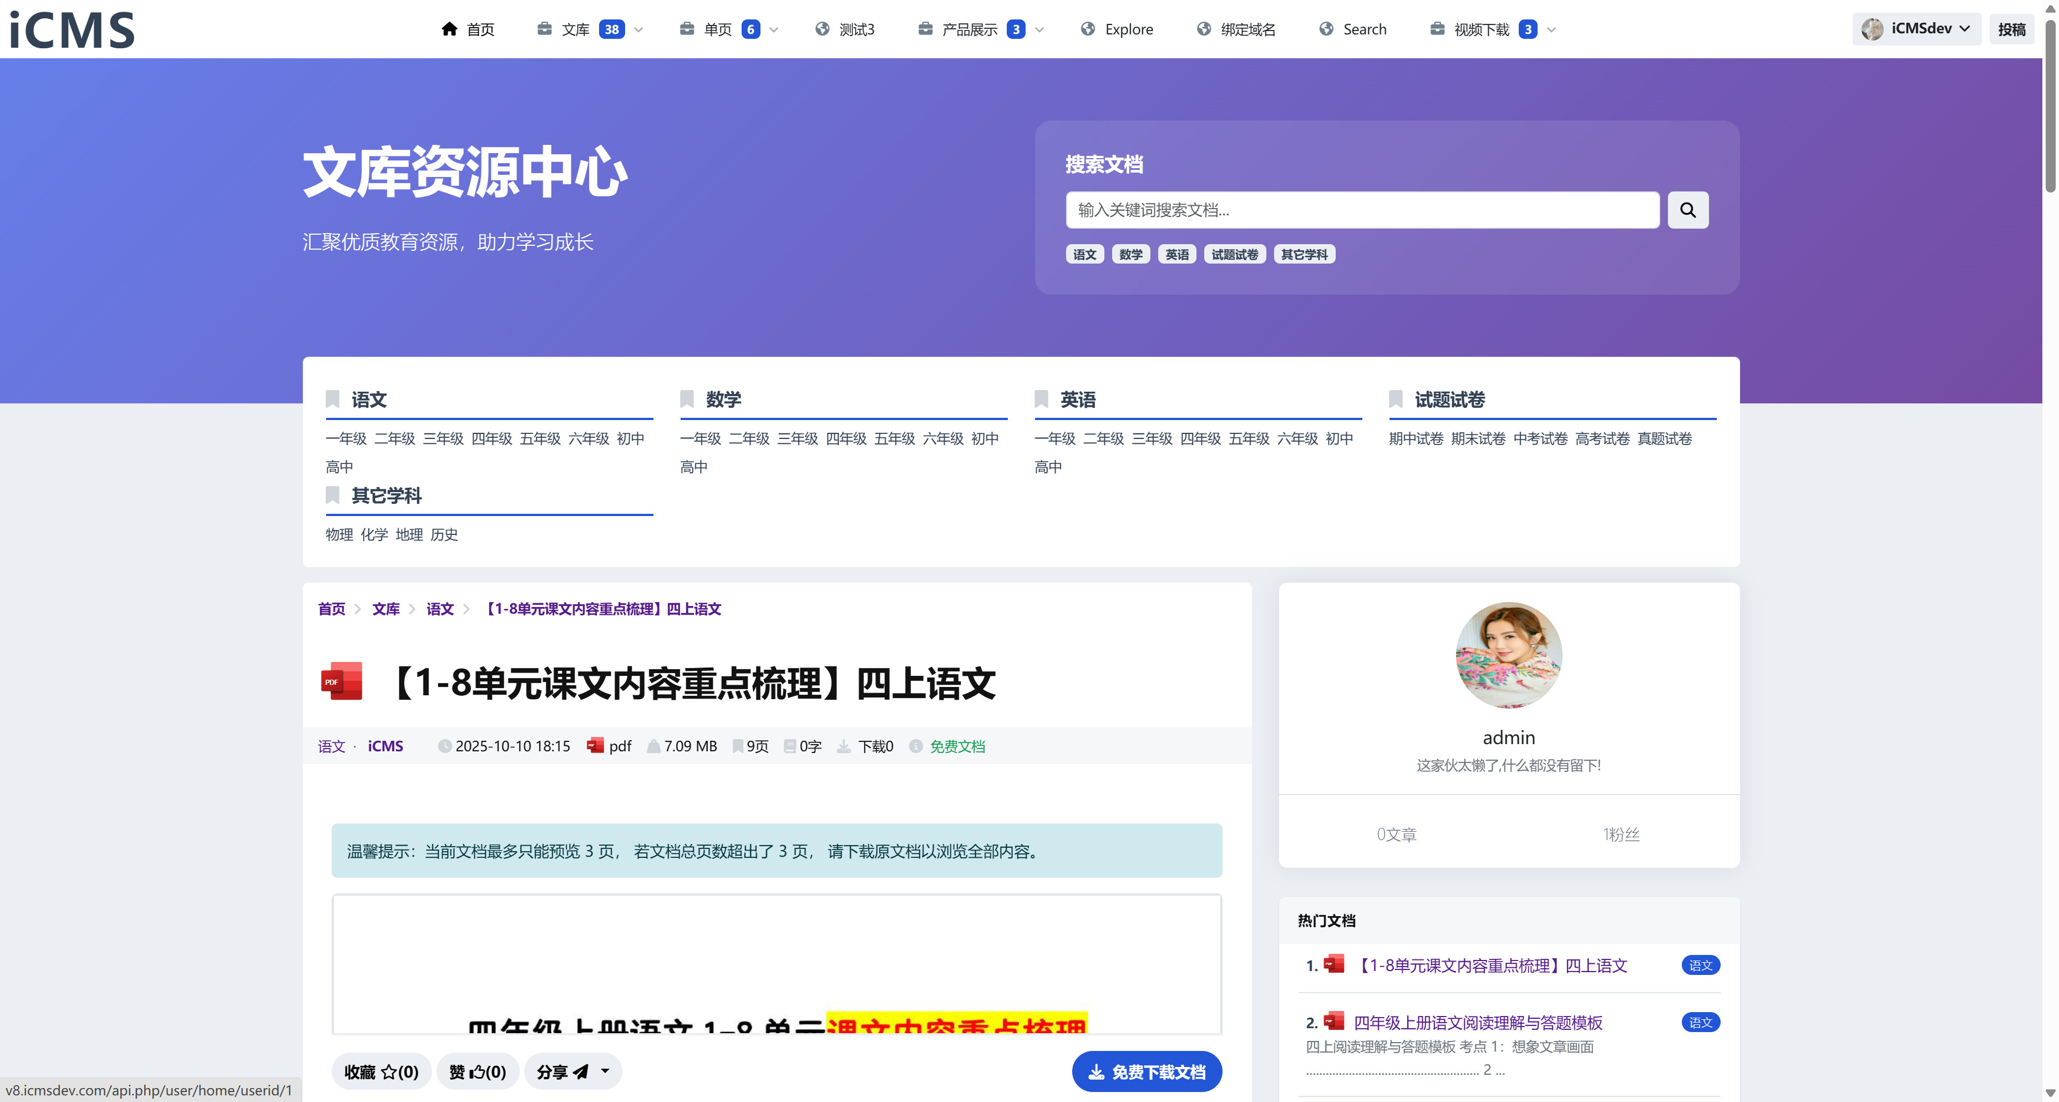
Task: Toggle favorite with 收藏 star button
Action: click(x=381, y=1071)
